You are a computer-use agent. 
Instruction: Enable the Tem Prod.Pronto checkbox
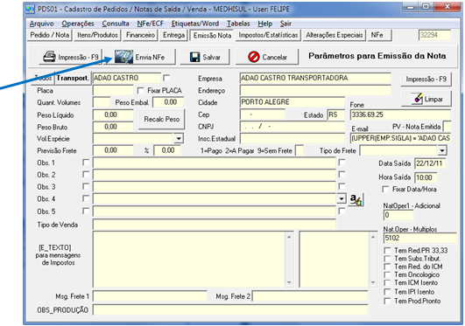(x=387, y=302)
